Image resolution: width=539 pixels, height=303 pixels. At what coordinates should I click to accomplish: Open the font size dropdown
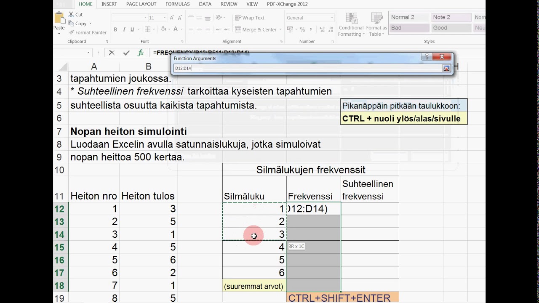(164, 18)
